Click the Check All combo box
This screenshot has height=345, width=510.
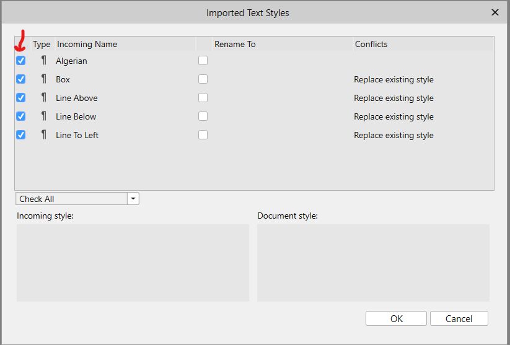point(77,199)
